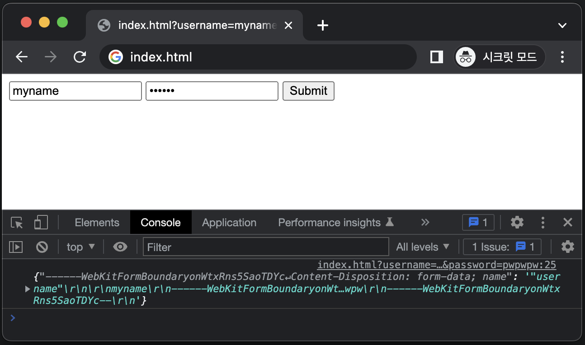Image resolution: width=585 pixels, height=345 pixels.
Task: Open a new tab with plus
Action: pos(322,25)
